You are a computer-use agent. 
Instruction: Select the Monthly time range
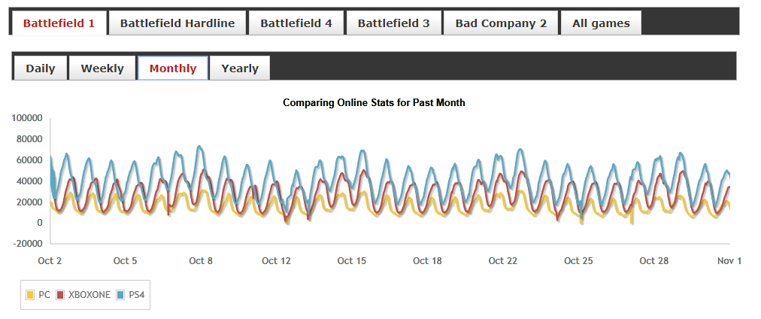(x=173, y=68)
